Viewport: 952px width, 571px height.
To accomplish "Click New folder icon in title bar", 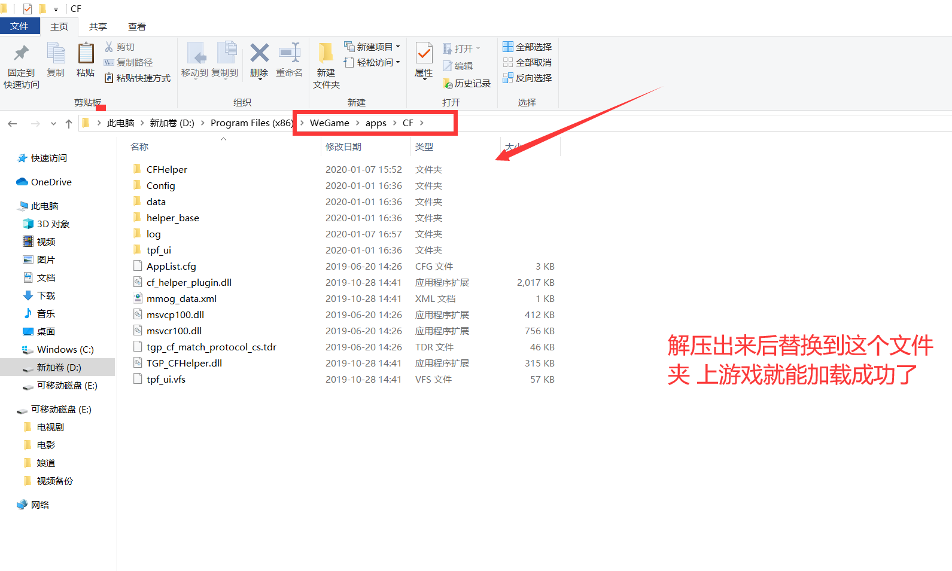I will [42, 9].
